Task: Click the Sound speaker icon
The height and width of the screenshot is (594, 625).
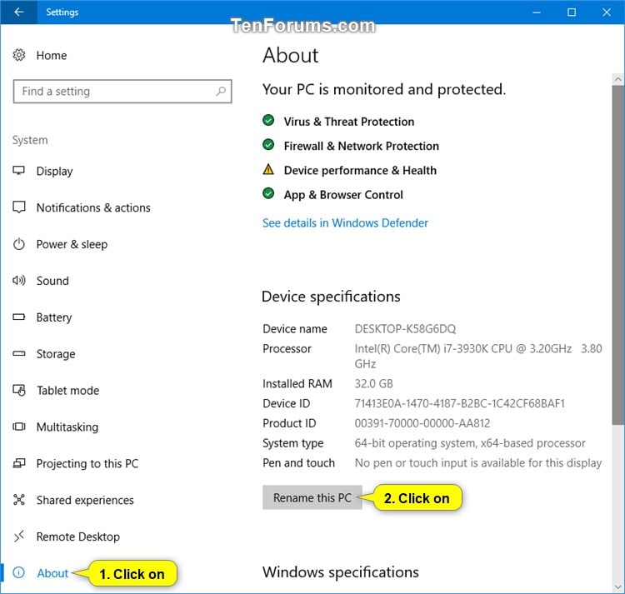Action: pyautogui.click(x=18, y=281)
